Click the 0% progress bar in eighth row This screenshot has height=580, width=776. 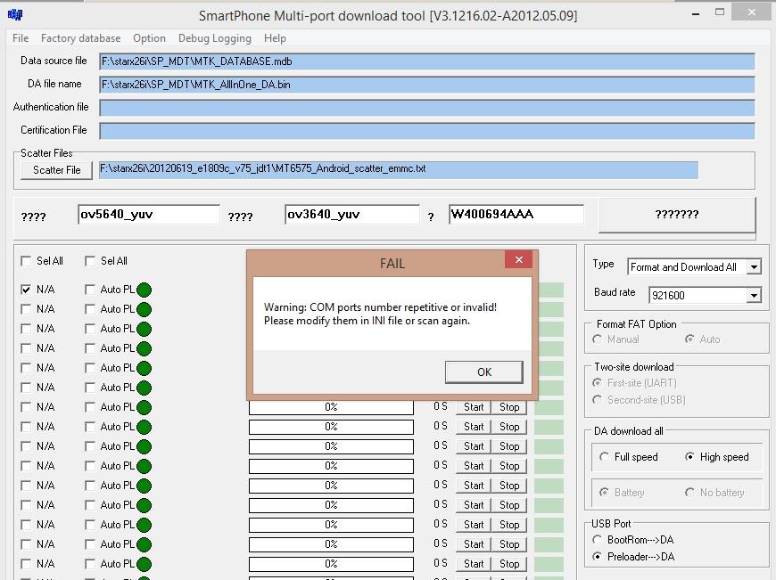[331, 427]
